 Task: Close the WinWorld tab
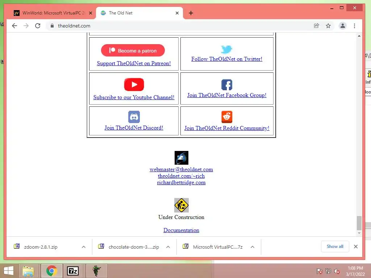coord(90,13)
